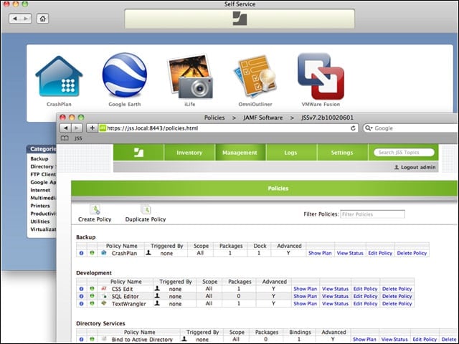459x344 pixels.
Task: Click the JSS bookmark in bookmarks bar
Action: 78,138
